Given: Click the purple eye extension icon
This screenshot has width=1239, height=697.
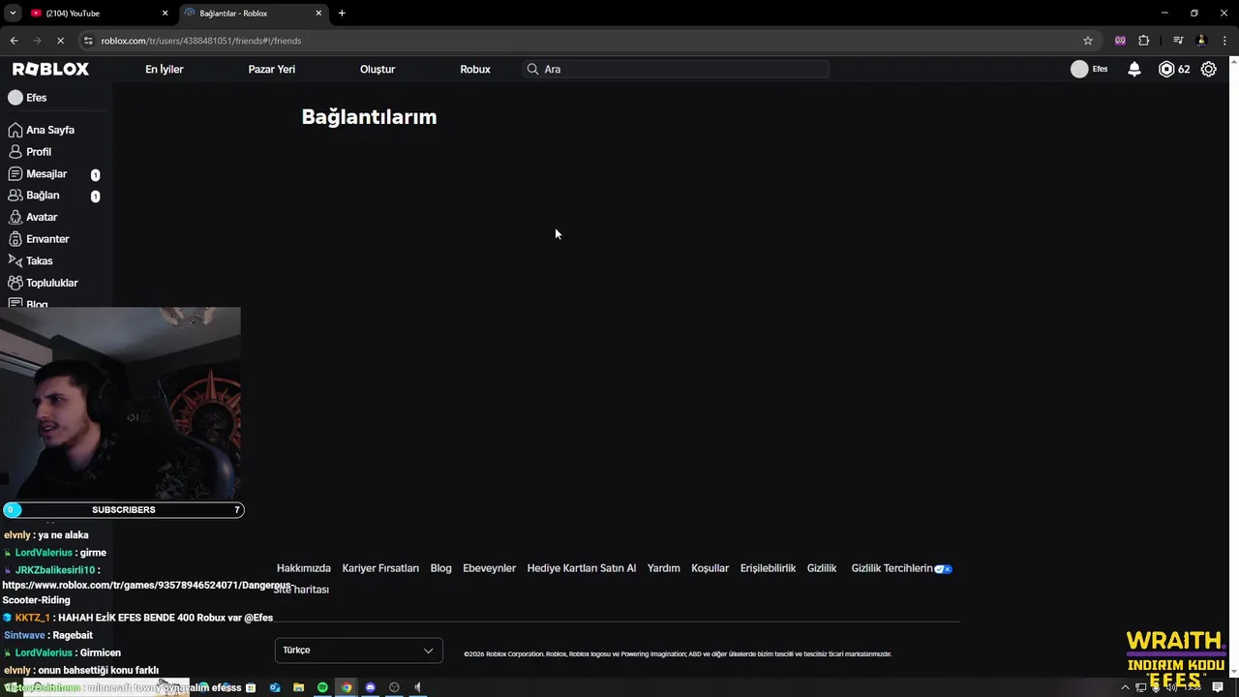Looking at the screenshot, I should click(1120, 41).
